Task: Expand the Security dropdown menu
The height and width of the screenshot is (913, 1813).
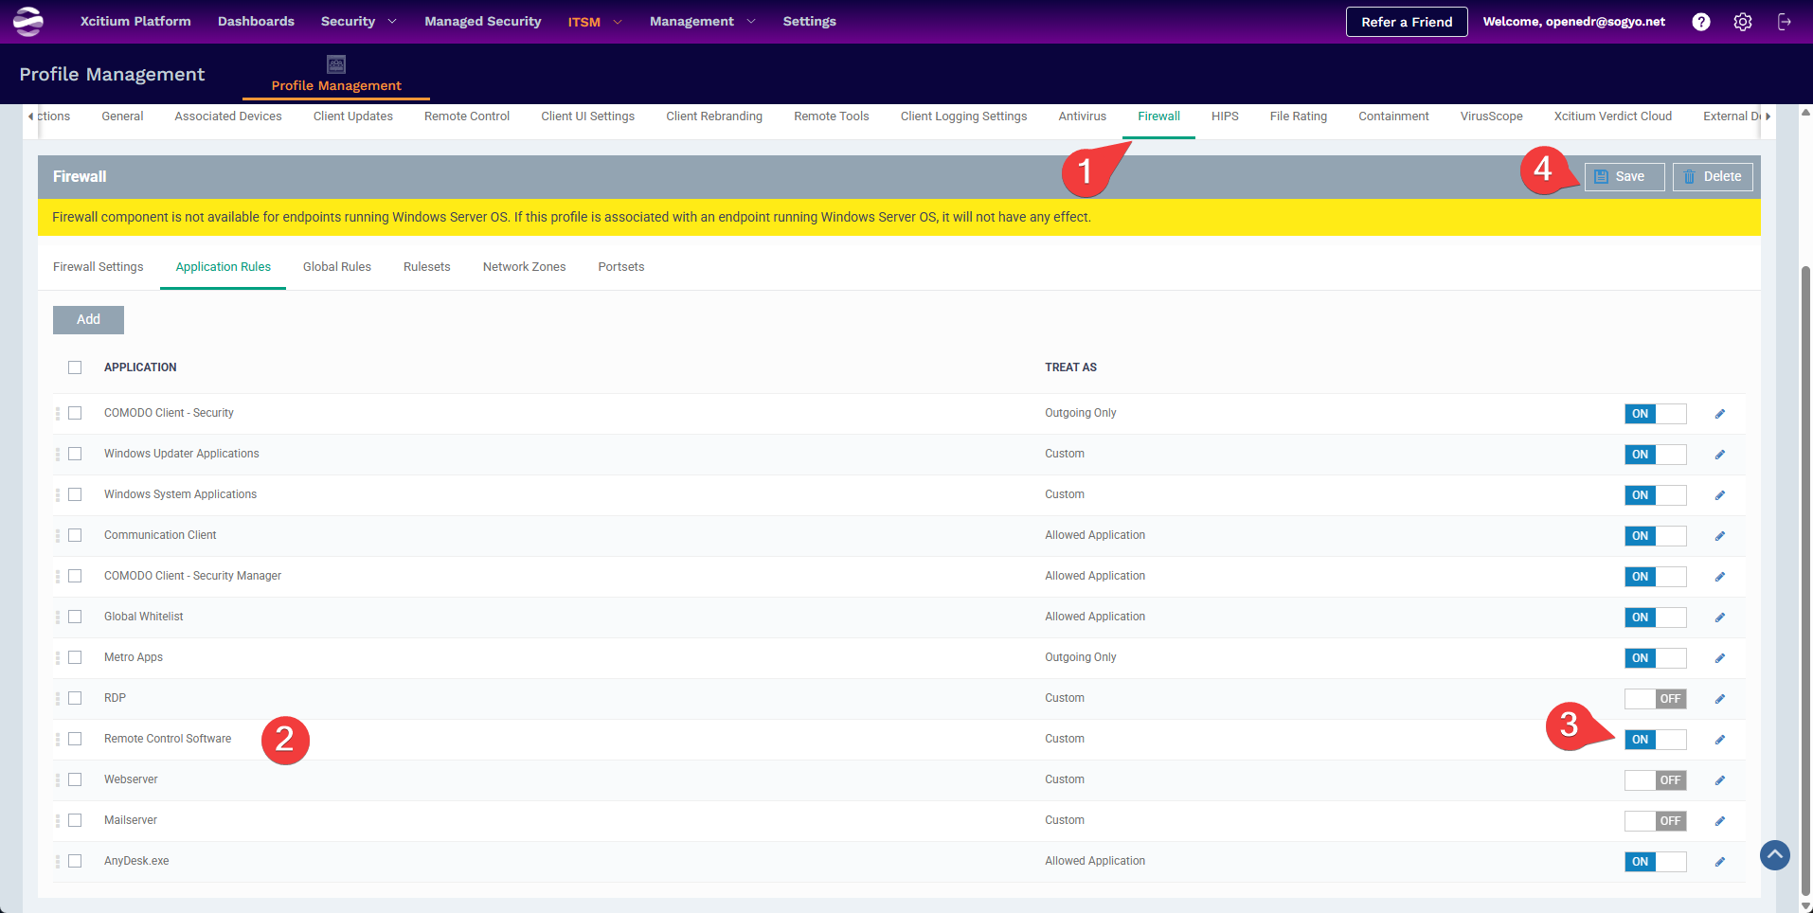Action: [359, 21]
